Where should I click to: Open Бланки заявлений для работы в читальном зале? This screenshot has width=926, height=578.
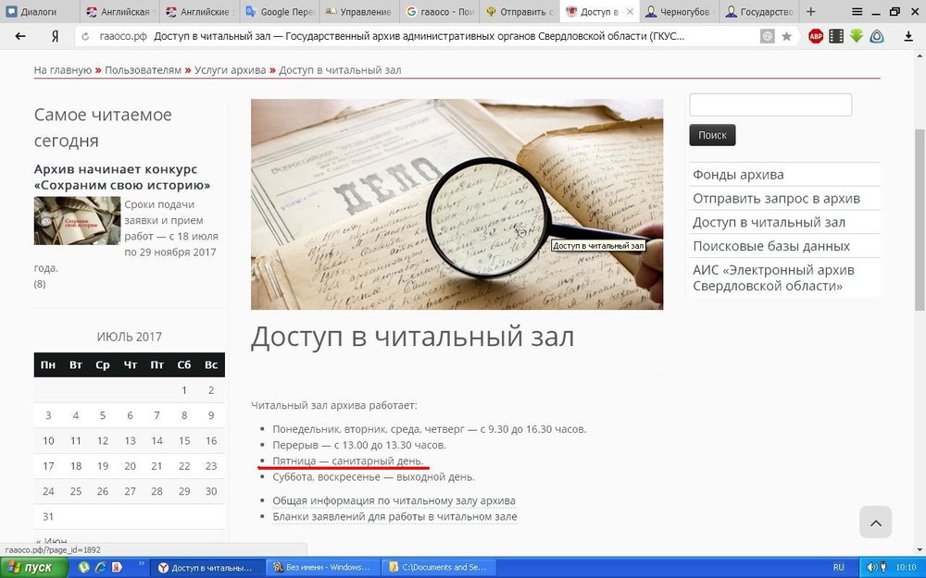tap(394, 517)
